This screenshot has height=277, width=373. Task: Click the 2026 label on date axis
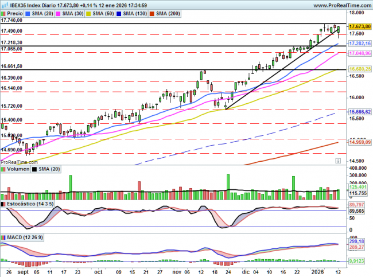[318, 272]
